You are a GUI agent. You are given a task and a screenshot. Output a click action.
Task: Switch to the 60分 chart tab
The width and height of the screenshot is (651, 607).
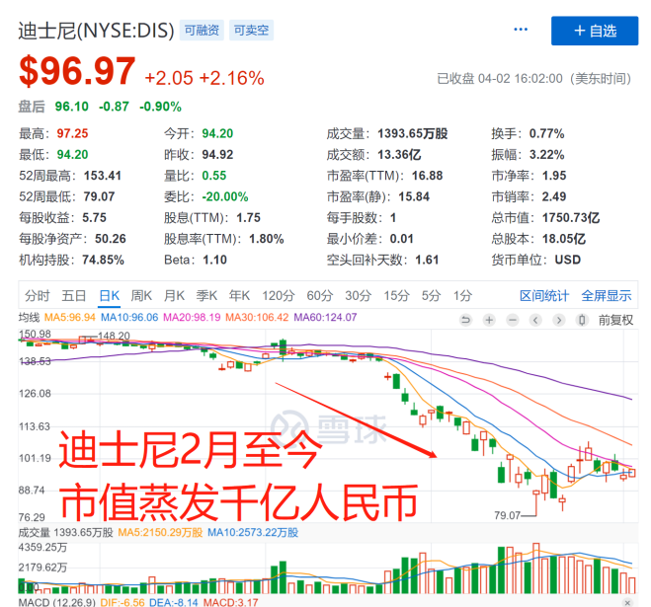tap(320, 296)
